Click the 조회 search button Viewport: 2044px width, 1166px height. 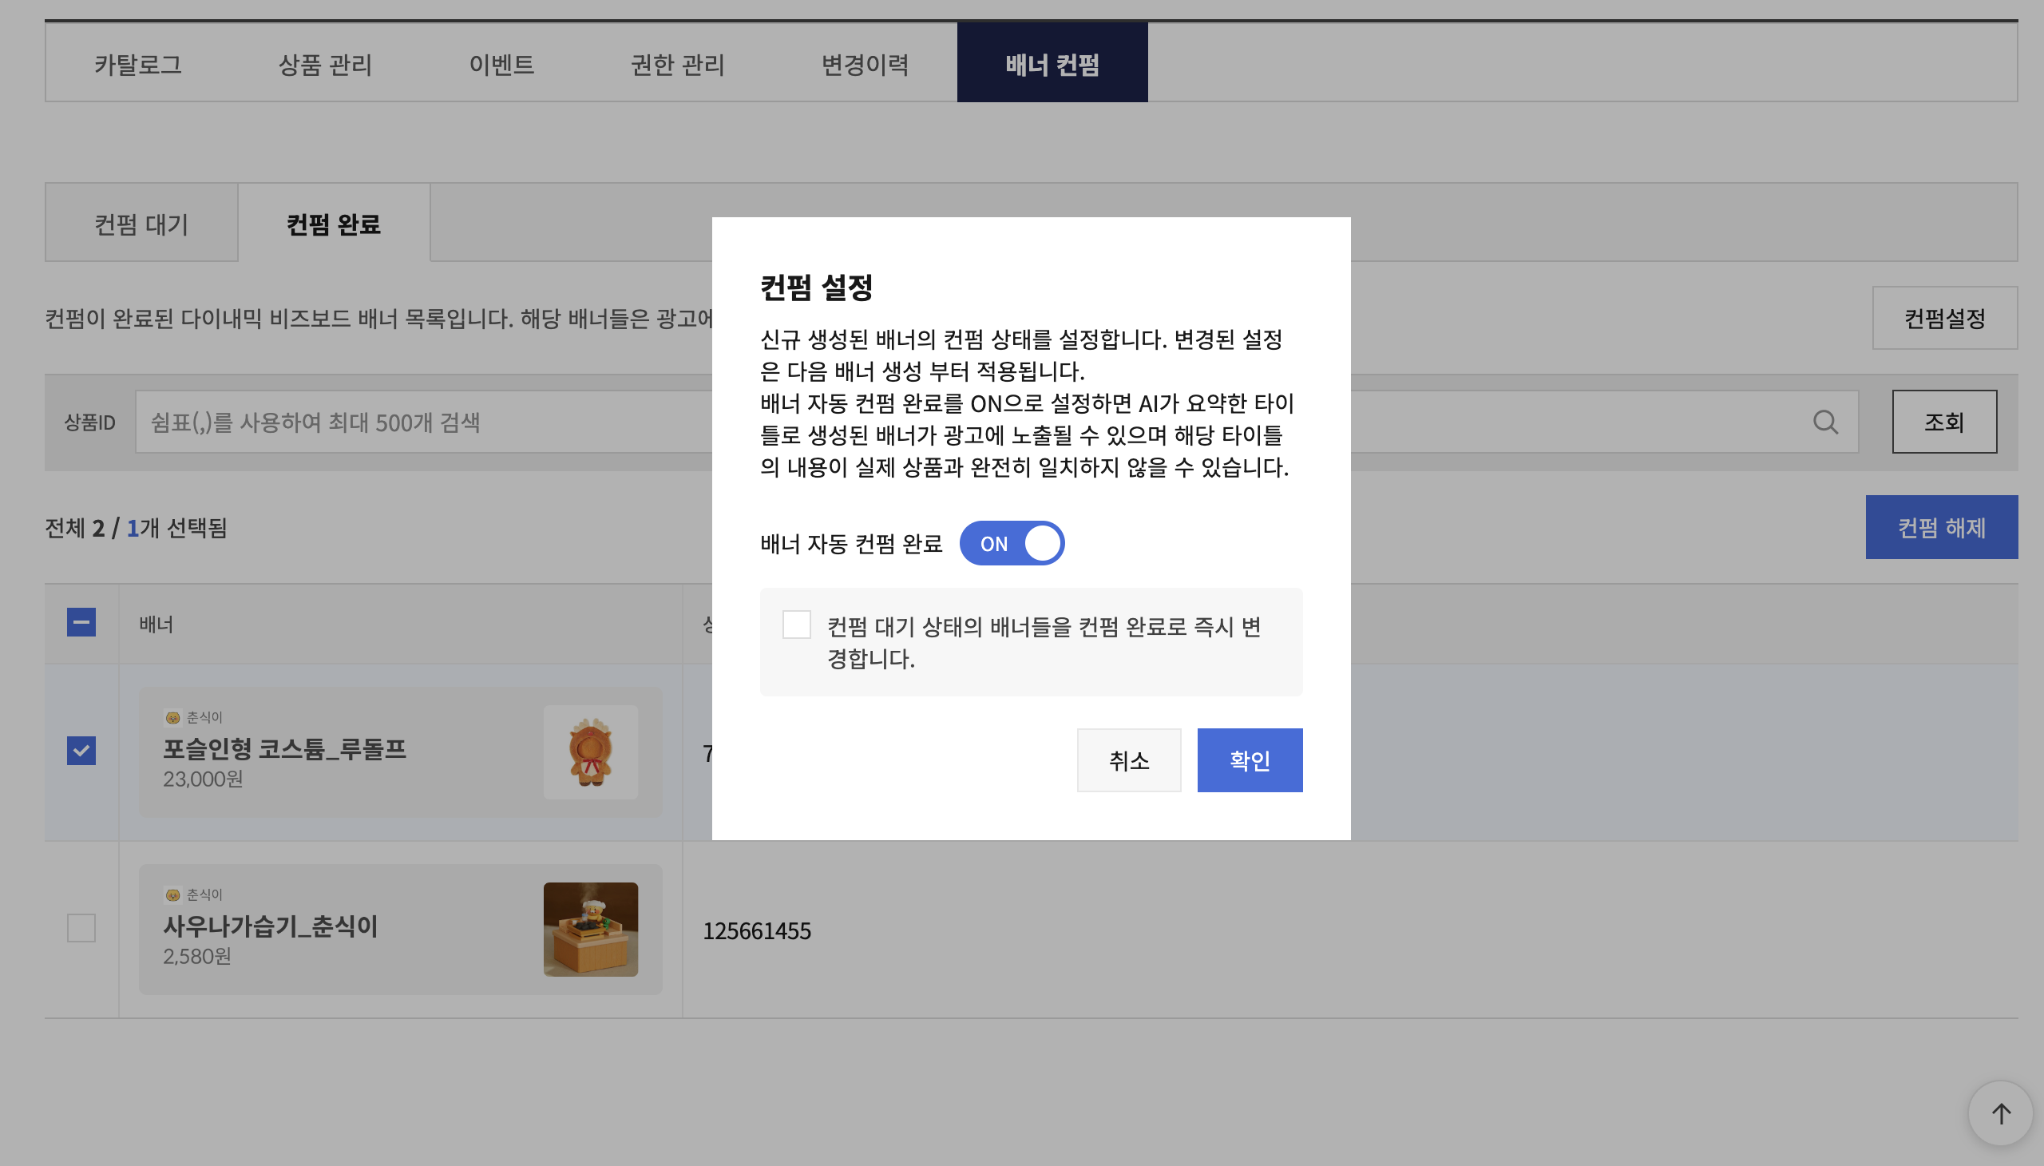[1943, 422]
